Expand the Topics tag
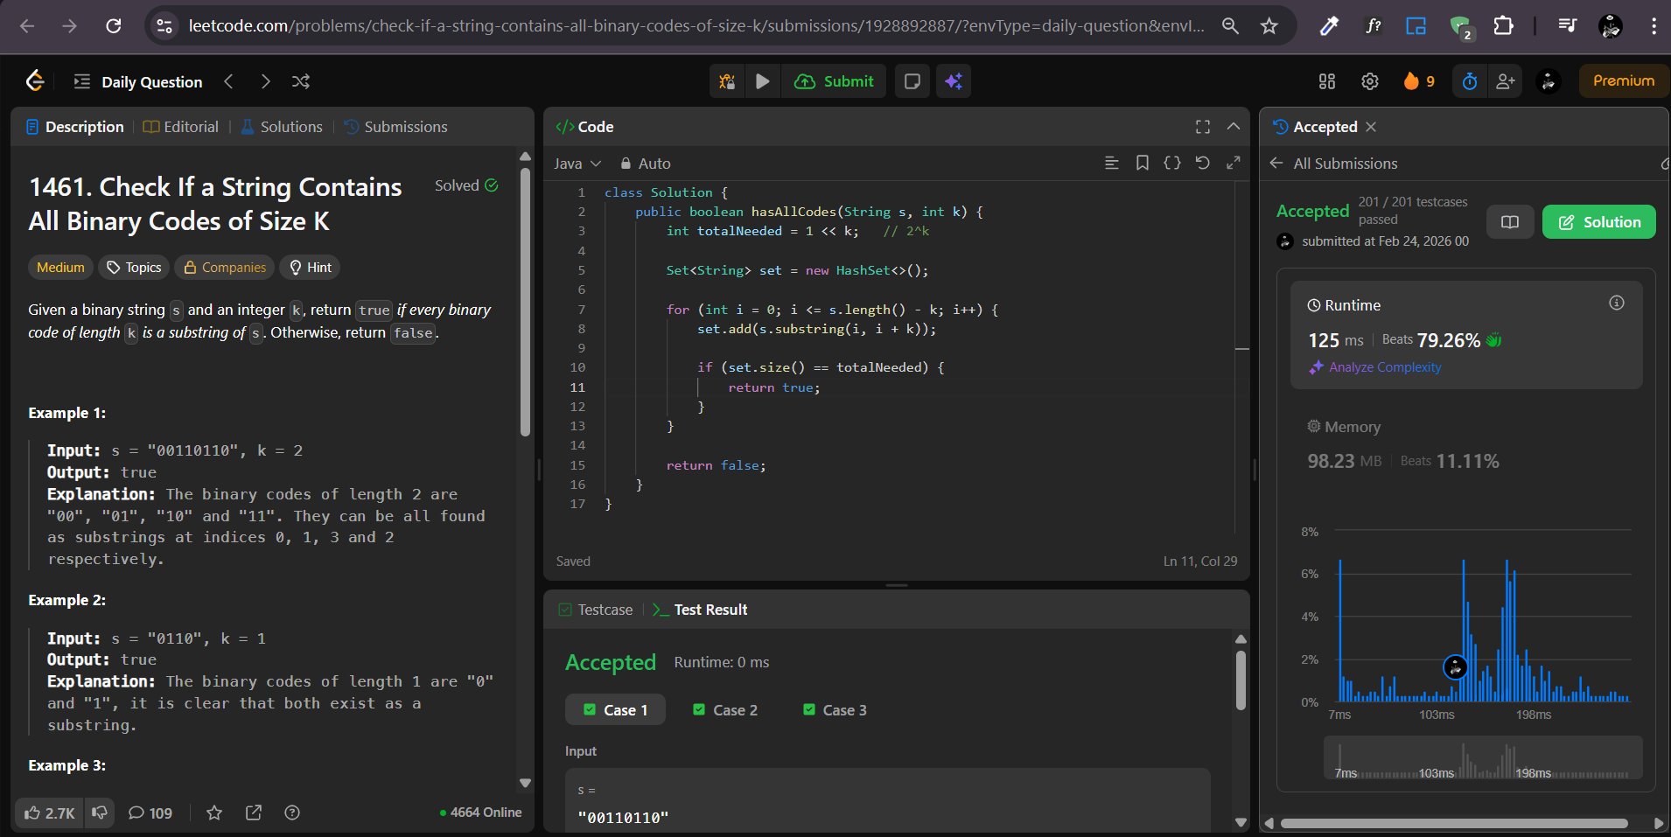Viewport: 1671px width, 837px height. click(x=134, y=268)
